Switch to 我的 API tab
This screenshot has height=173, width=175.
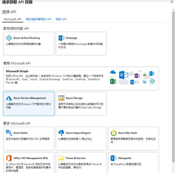[x=61, y=19]
